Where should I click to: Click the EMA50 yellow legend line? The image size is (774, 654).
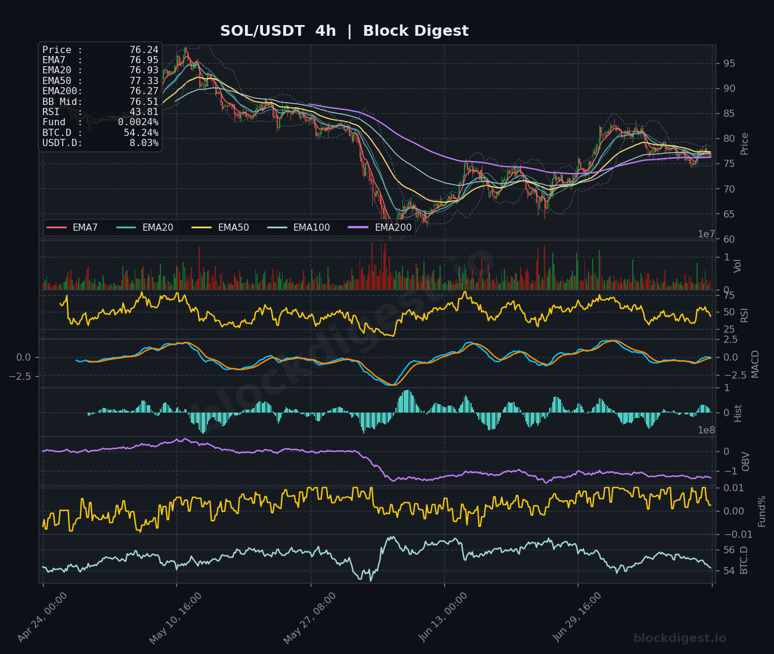pyautogui.click(x=202, y=228)
